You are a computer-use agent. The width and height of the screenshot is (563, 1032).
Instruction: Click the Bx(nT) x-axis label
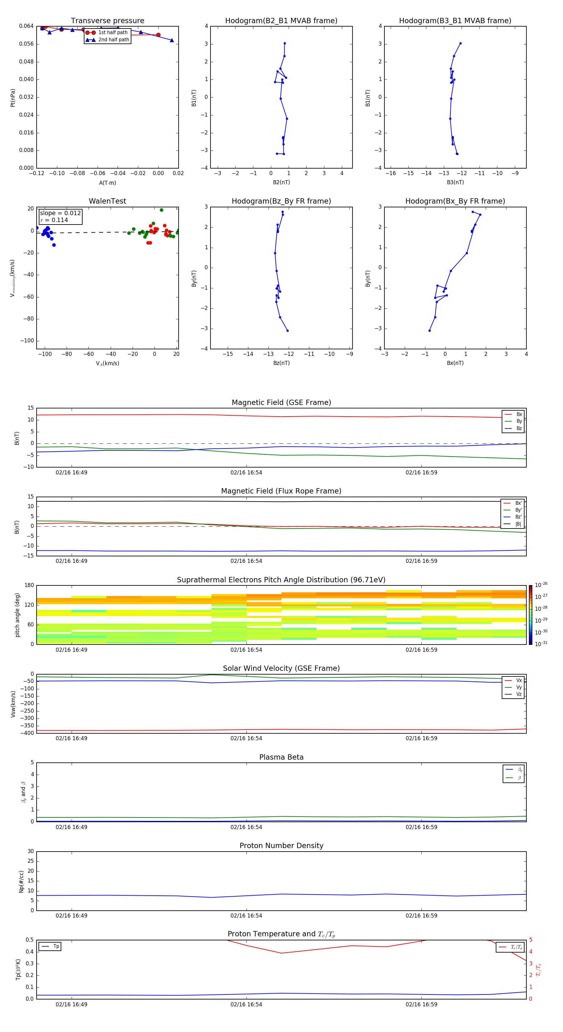pos(455,363)
